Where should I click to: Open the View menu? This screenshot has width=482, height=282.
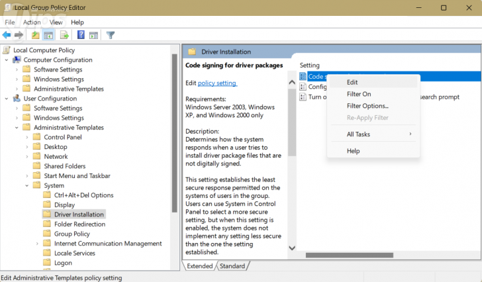point(56,22)
